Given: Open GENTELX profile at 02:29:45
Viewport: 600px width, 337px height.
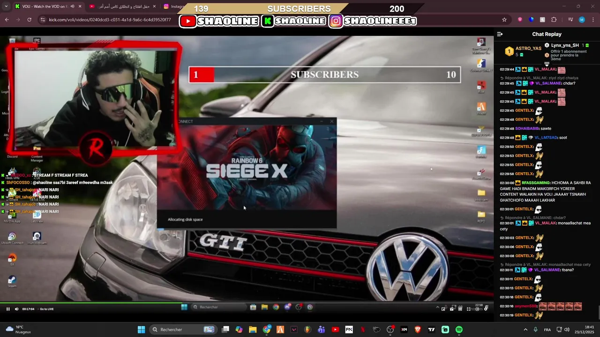Looking at the screenshot, I should click(525, 110).
